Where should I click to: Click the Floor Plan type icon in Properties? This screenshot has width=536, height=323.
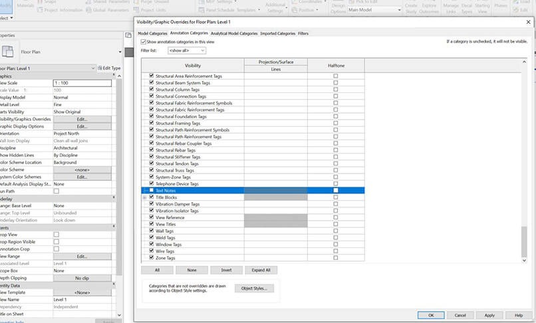coord(8,52)
